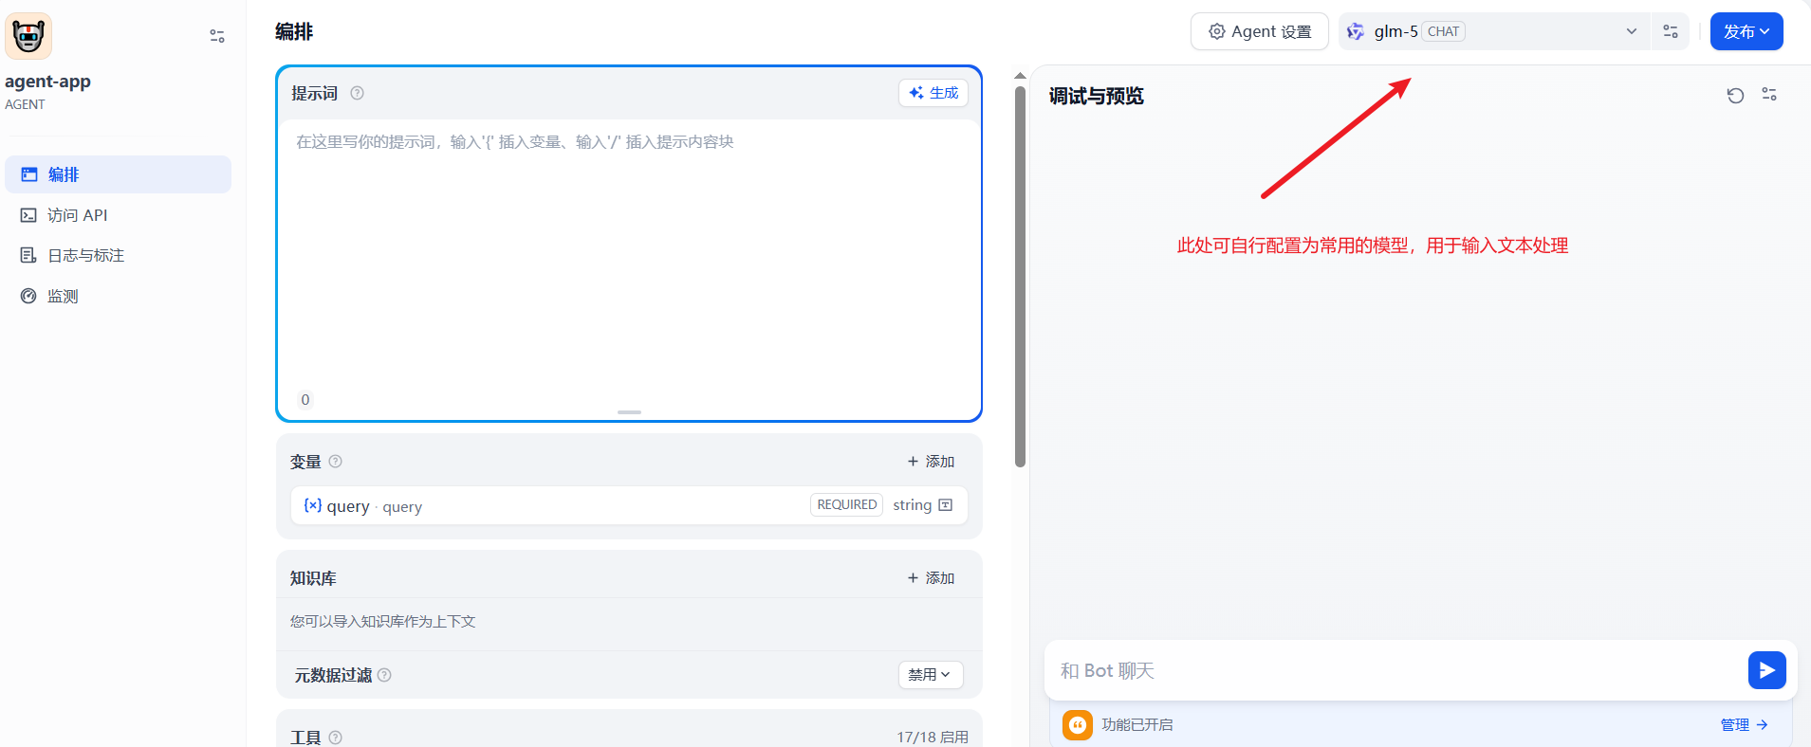The image size is (1811, 747).
Task: Click 元数据过滤 help question icon
Action: point(384,675)
